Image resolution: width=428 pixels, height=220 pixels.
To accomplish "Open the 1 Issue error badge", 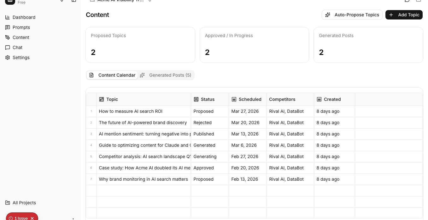I will tap(19, 218).
